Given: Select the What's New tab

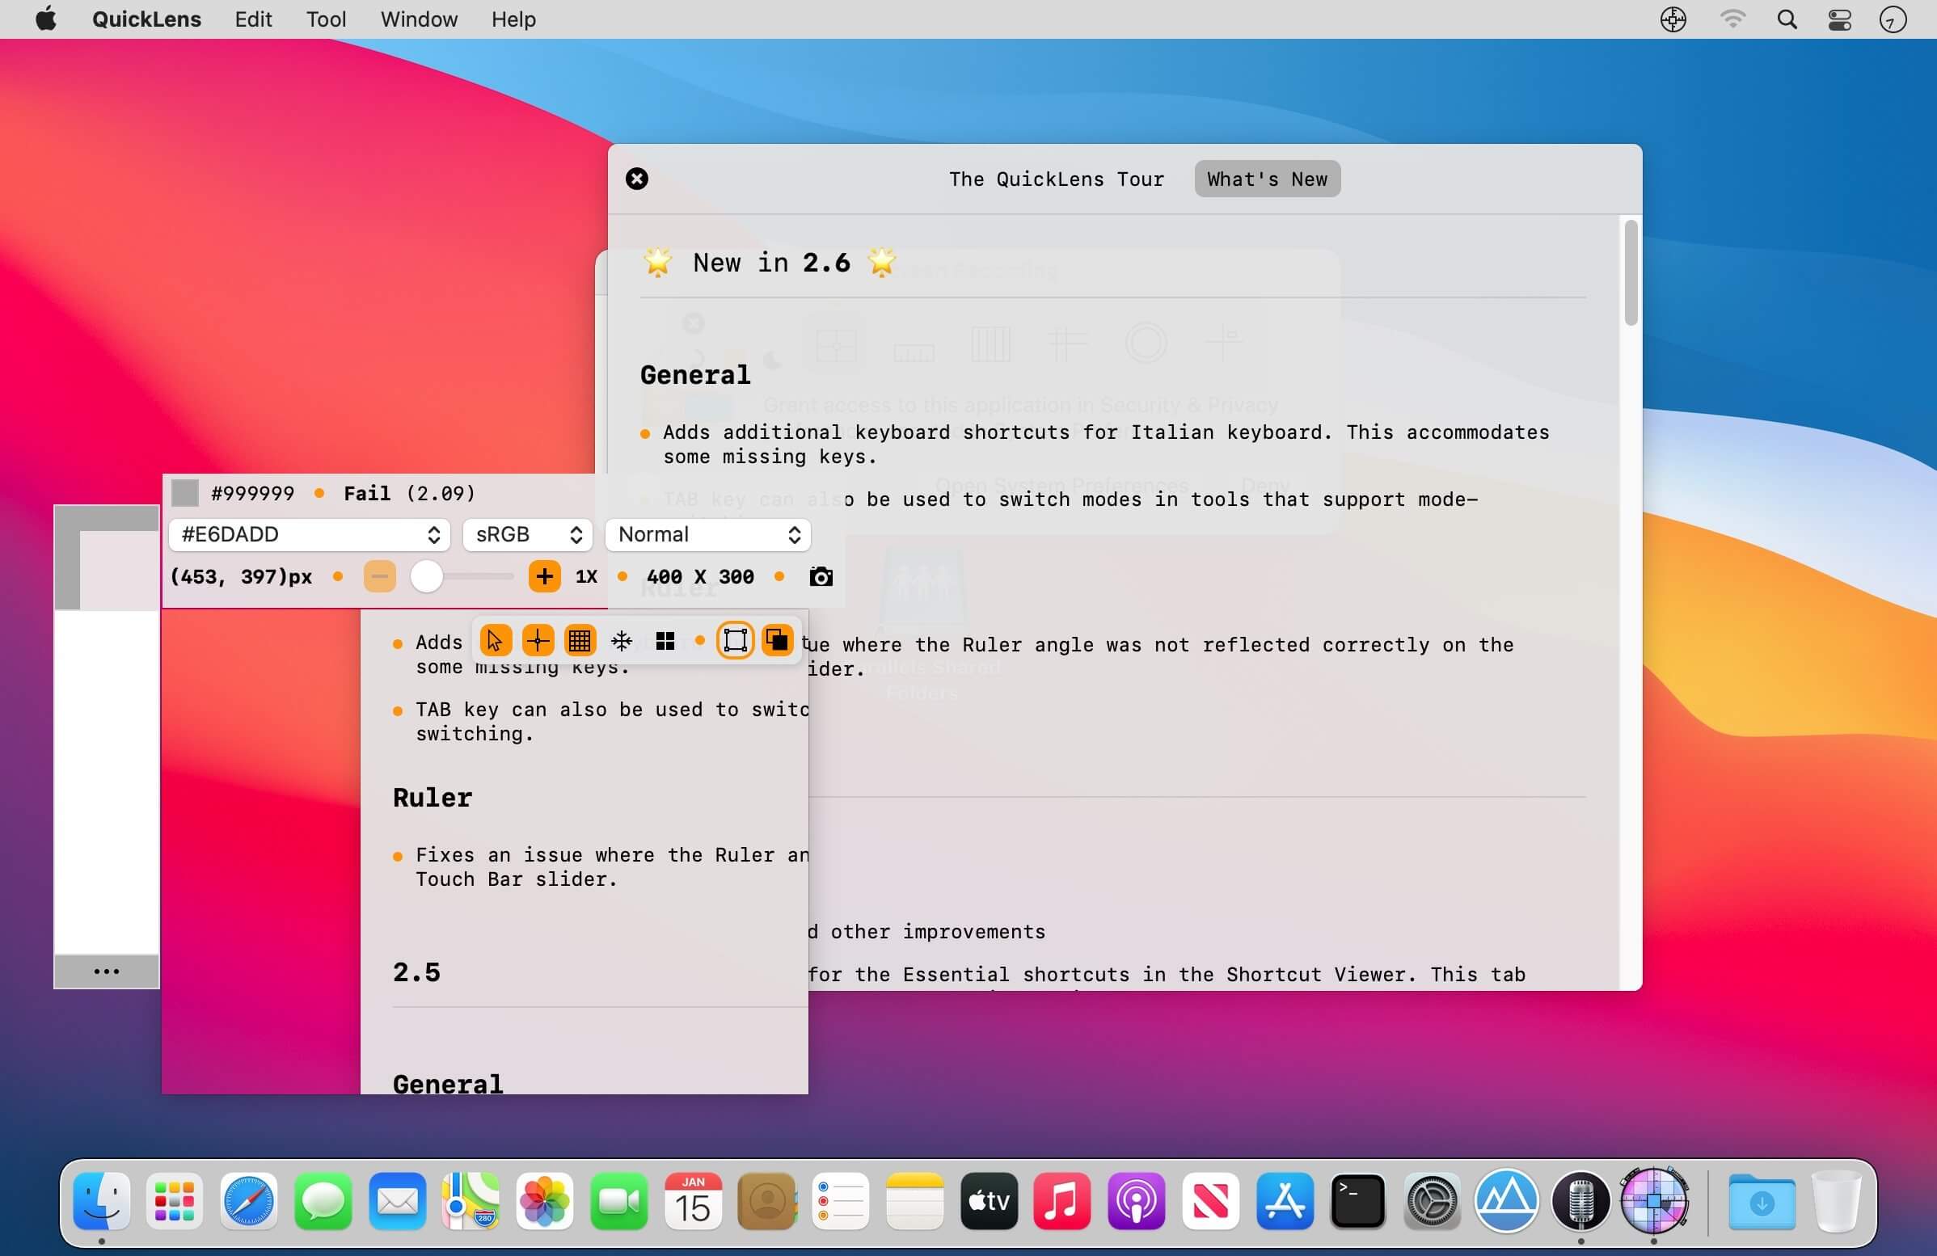Looking at the screenshot, I should [x=1266, y=179].
